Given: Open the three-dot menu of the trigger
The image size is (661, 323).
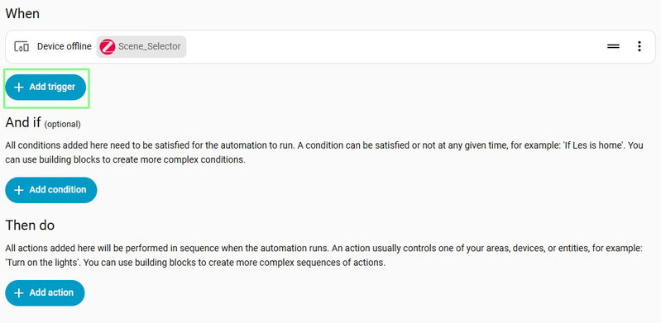Looking at the screenshot, I should tap(639, 46).
